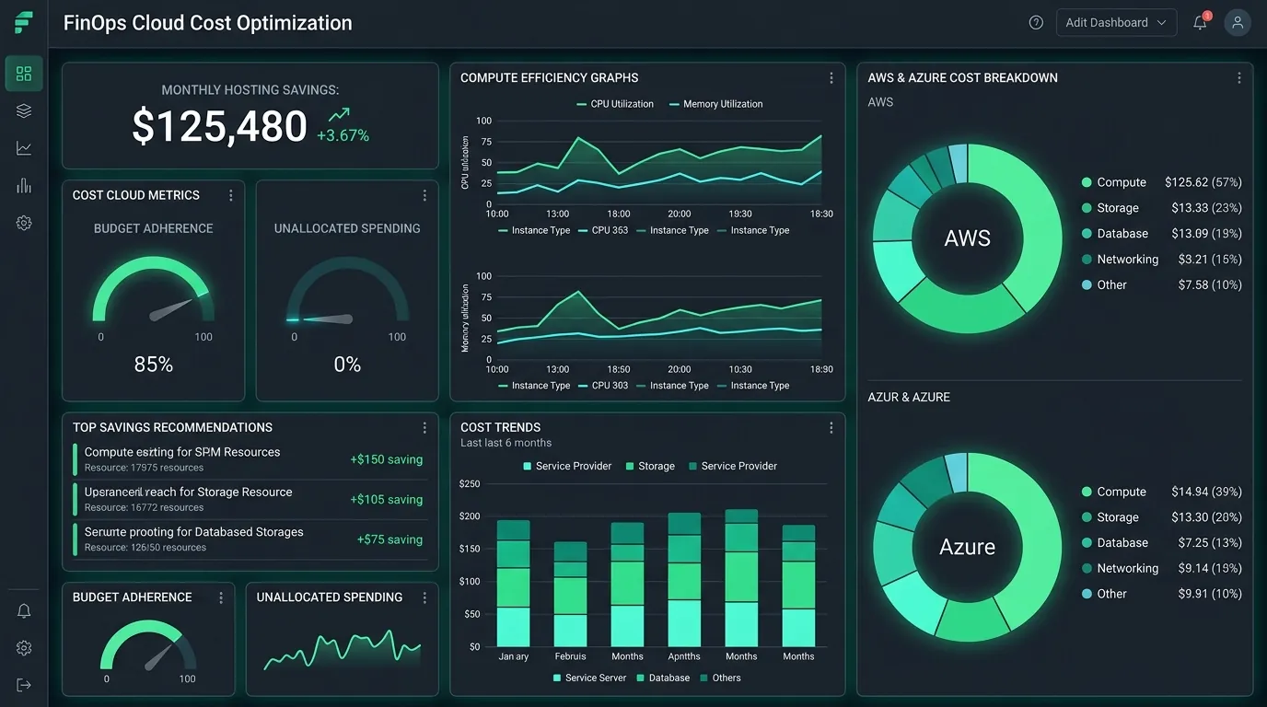Toggle Database legend below bar chart
Image resolution: width=1267 pixels, height=707 pixels.
[x=663, y=678]
